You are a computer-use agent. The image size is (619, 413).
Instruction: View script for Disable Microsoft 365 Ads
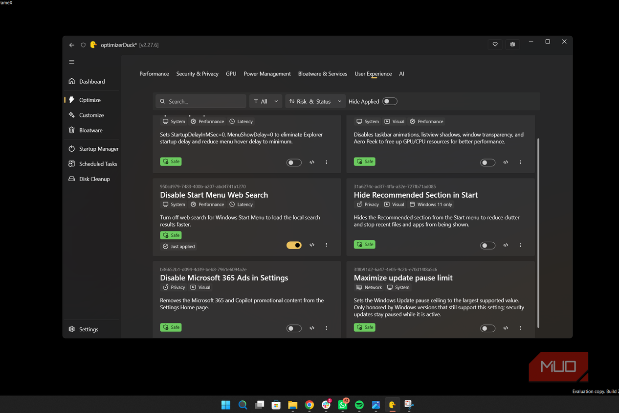click(312, 328)
